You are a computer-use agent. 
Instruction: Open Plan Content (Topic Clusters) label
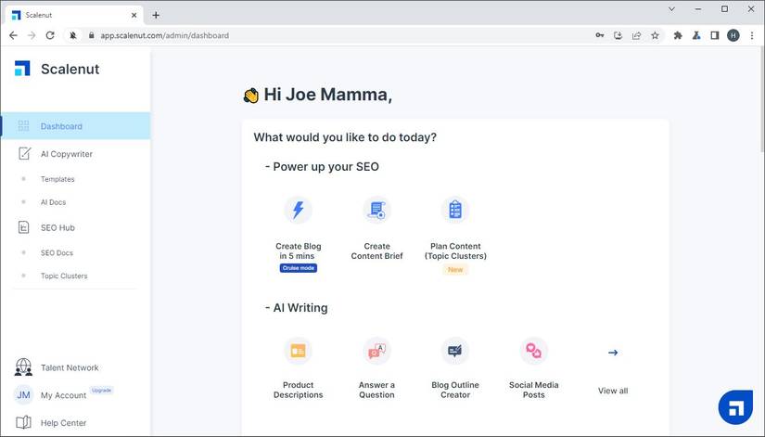click(x=455, y=251)
